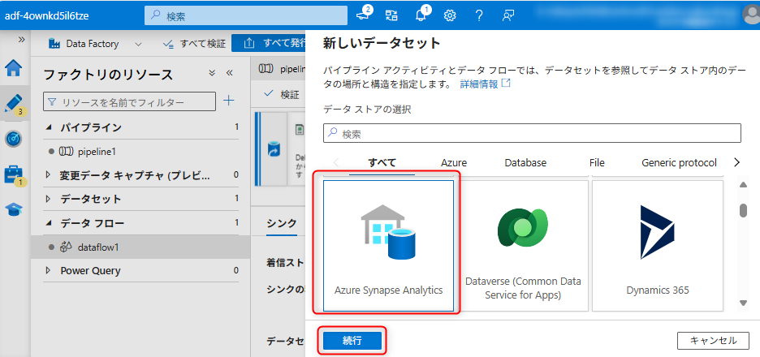Switch to the pipeline editor tab
Image resolution: width=760 pixels, height=357 pixels.
click(280, 69)
